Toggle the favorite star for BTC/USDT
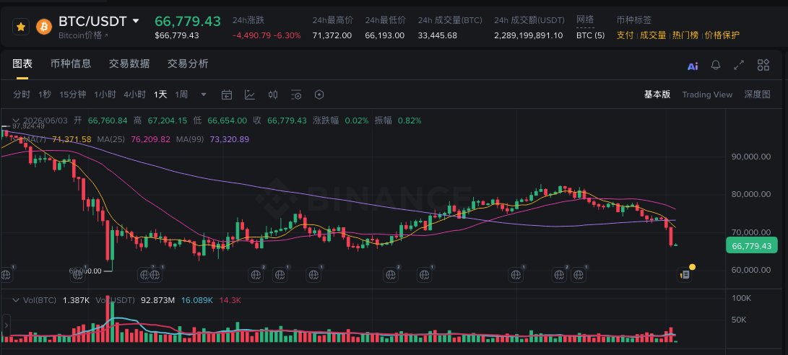Screen dimensions: 788x355 (21, 27)
